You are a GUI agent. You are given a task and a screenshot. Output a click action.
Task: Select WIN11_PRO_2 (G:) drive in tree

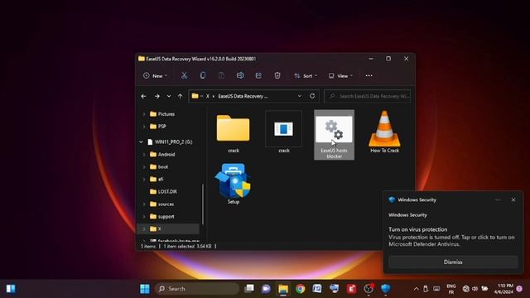click(x=170, y=142)
